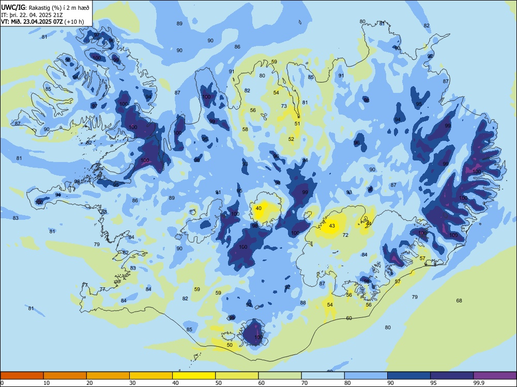517x387 pixels.
Task: Click the 72 humidity value on the map
Action: pyautogui.click(x=345, y=235)
